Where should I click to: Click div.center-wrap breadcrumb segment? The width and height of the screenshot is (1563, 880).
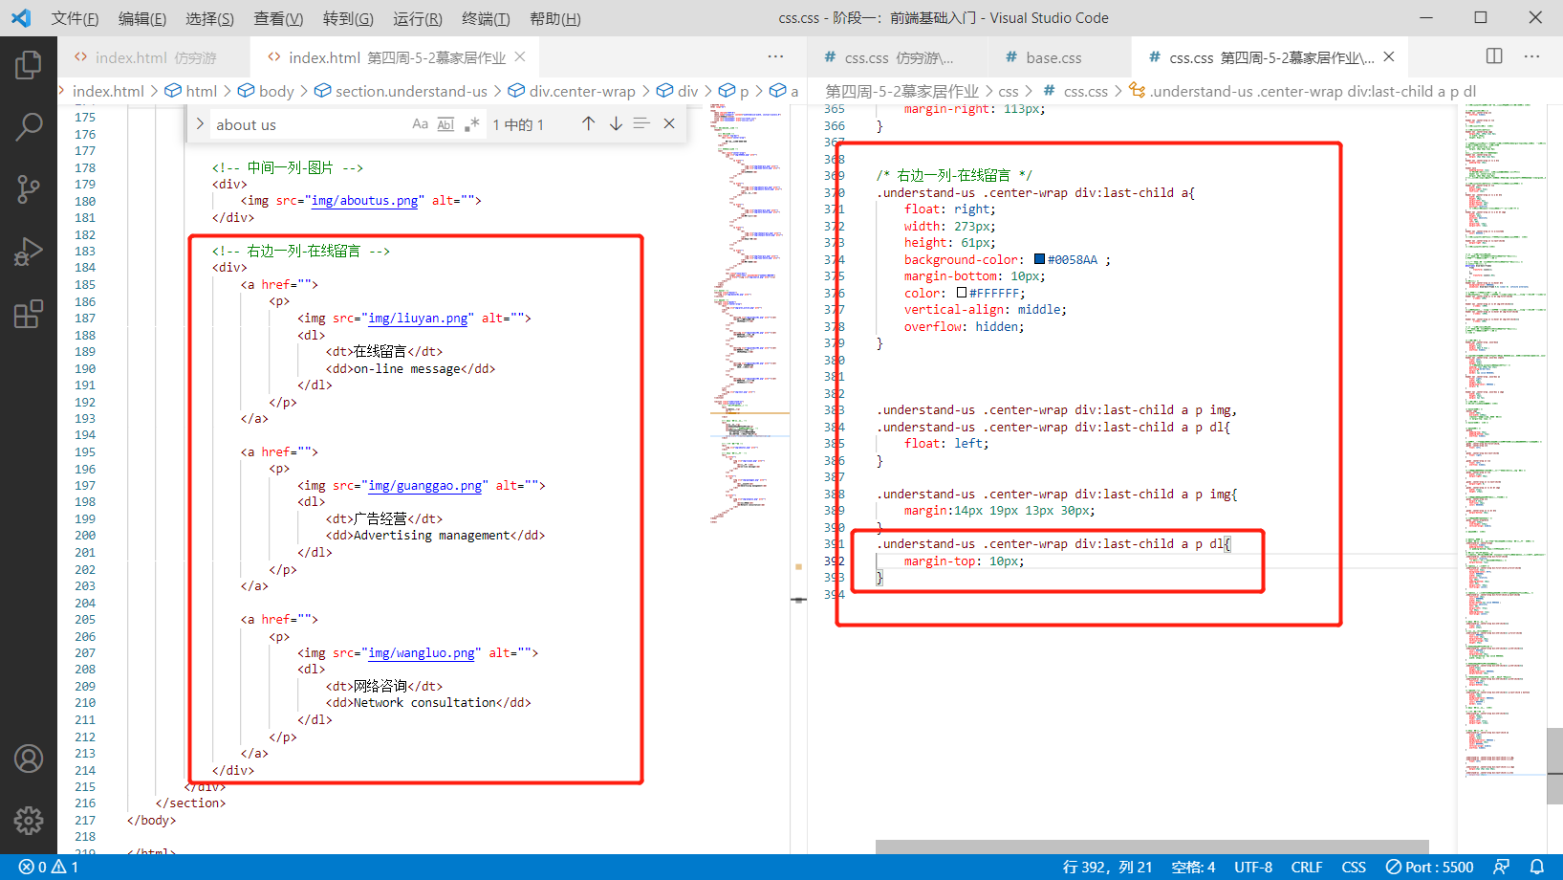[x=581, y=91]
